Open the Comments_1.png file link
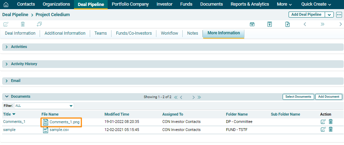This screenshot has height=145, width=344. [x=64, y=122]
